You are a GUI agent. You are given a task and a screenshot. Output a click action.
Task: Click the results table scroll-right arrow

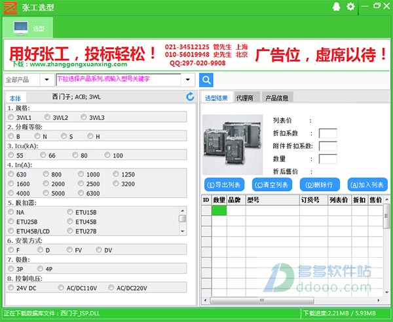tap(379, 300)
